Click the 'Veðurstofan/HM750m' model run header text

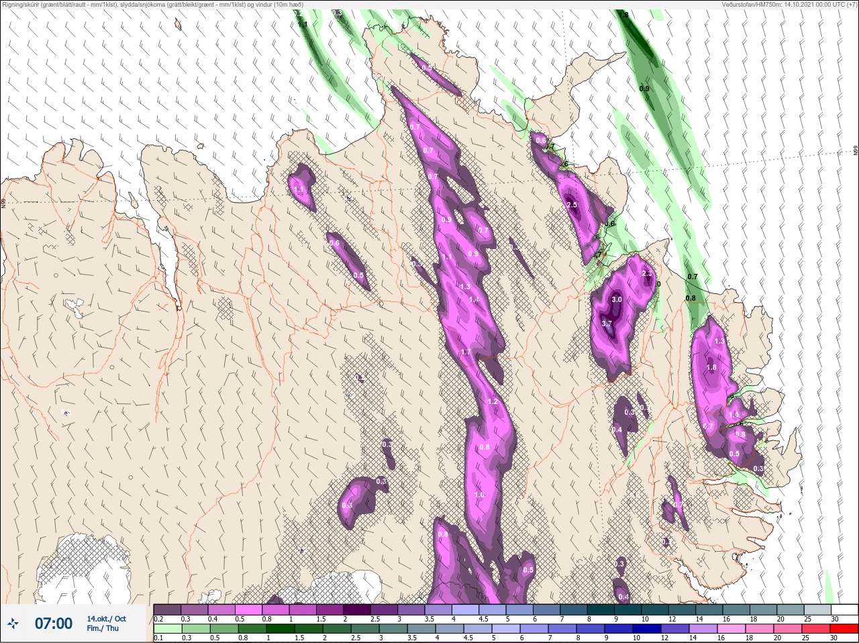[789, 5]
